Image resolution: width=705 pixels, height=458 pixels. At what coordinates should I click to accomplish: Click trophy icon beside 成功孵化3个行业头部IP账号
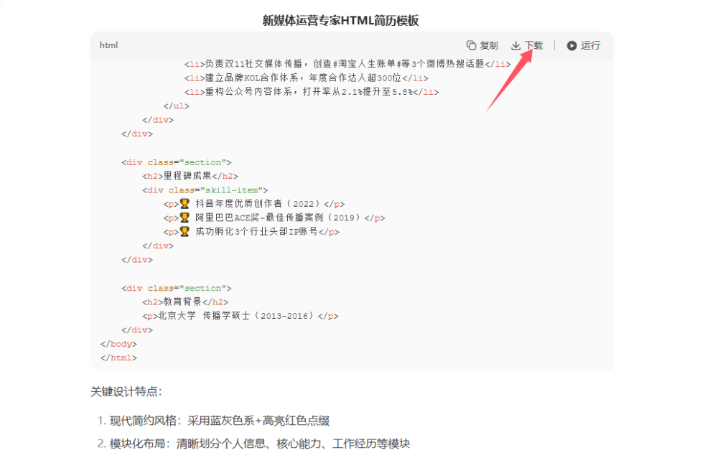coord(185,232)
